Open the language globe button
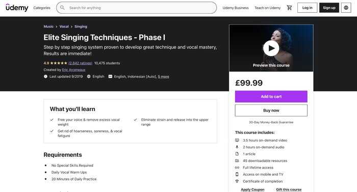Image resolution: width=357 pixels, height=192 pixels. click(x=346, y=8)
